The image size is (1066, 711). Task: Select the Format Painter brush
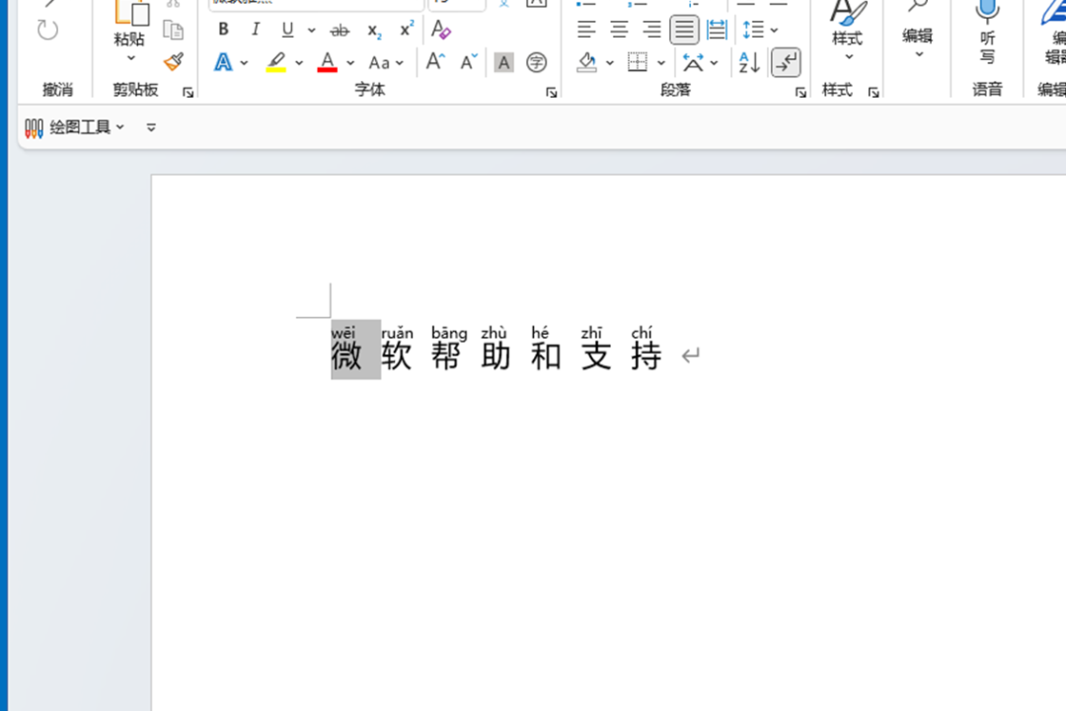tap(174, 62)
